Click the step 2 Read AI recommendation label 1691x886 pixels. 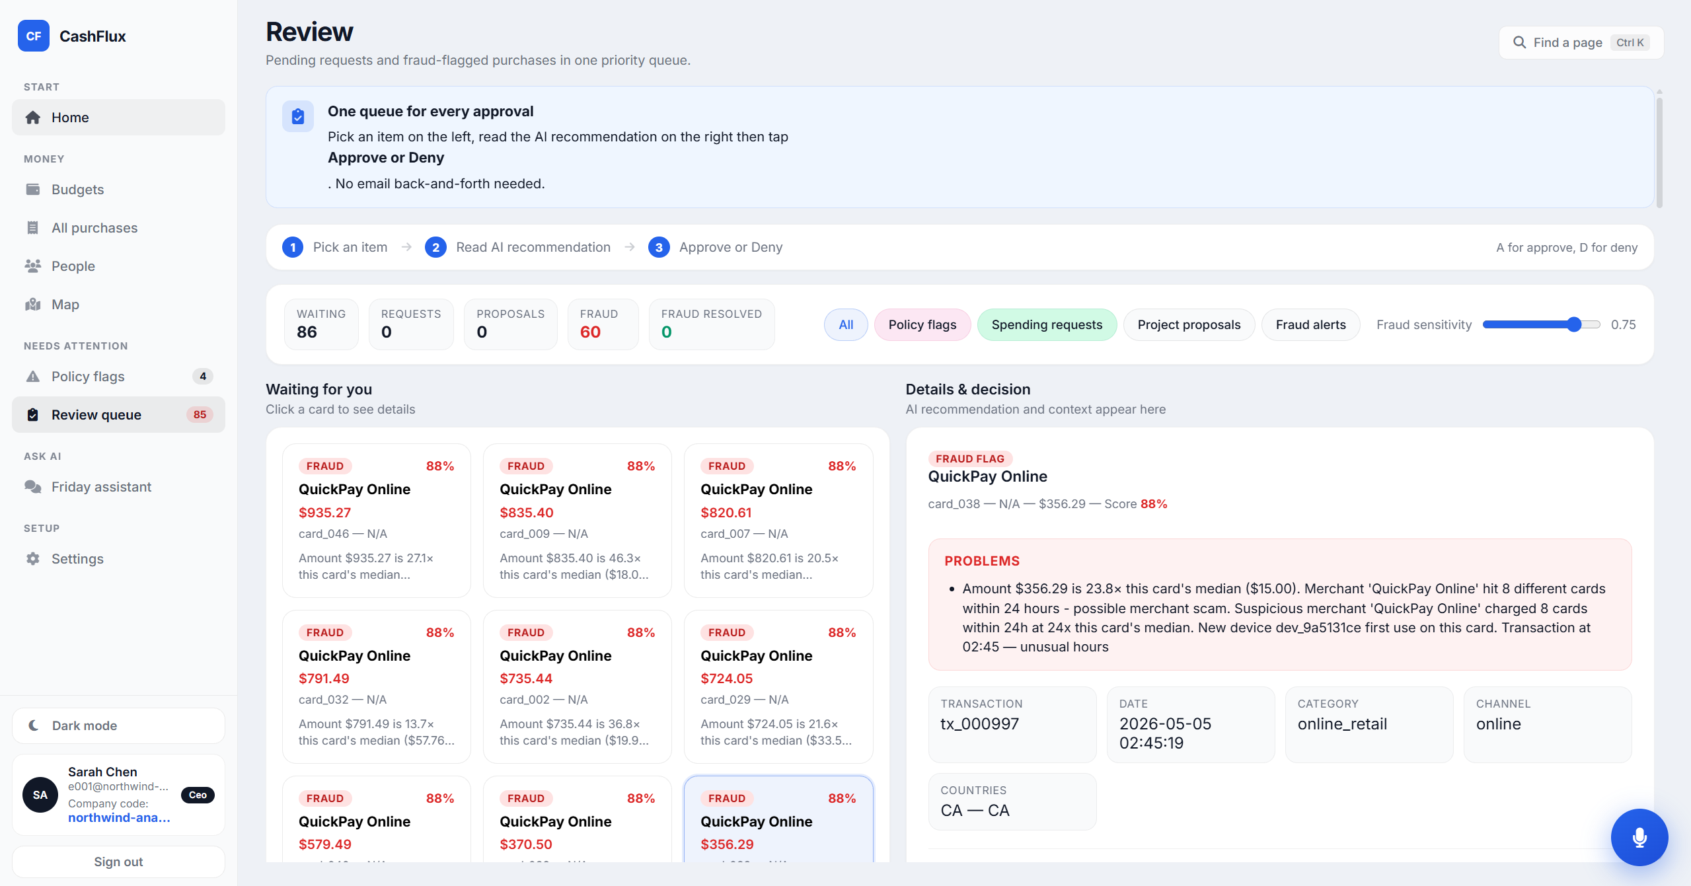click(533, 247)
